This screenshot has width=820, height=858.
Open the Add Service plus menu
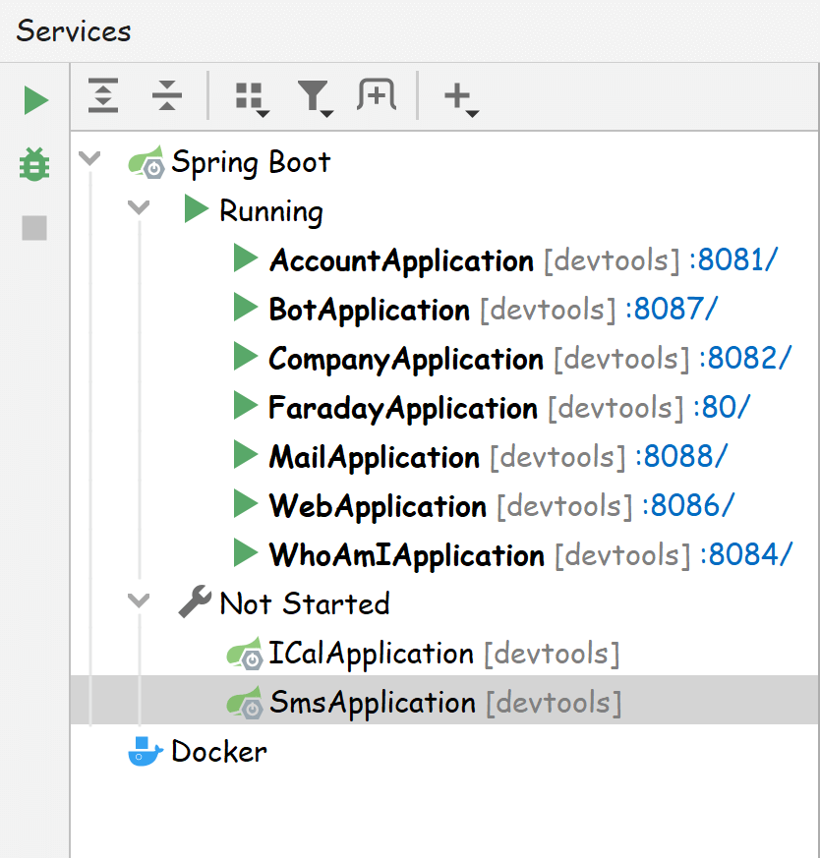459,96
